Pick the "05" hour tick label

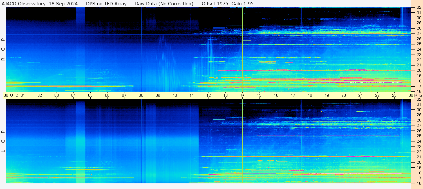point(90,95)
